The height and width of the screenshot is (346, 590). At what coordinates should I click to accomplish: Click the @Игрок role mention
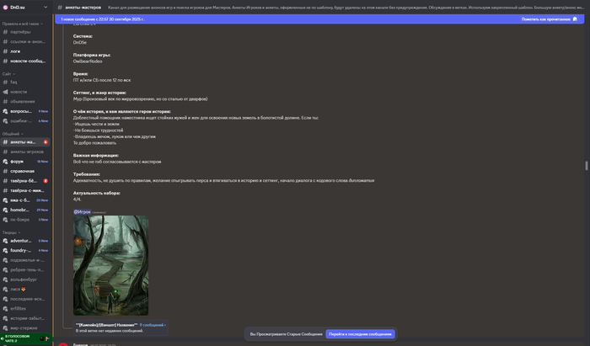coord(82,211)
